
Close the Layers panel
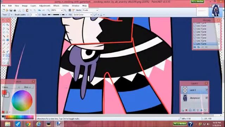[x=206, y=83]
